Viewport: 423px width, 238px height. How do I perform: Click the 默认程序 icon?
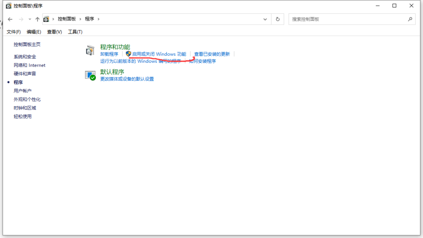[x=90, y=76]
